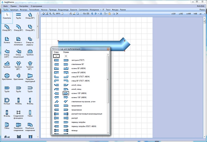Screen dimensions: 207x142
Task: Switch to the Арматура tab
Action: [x=14, y=10]
